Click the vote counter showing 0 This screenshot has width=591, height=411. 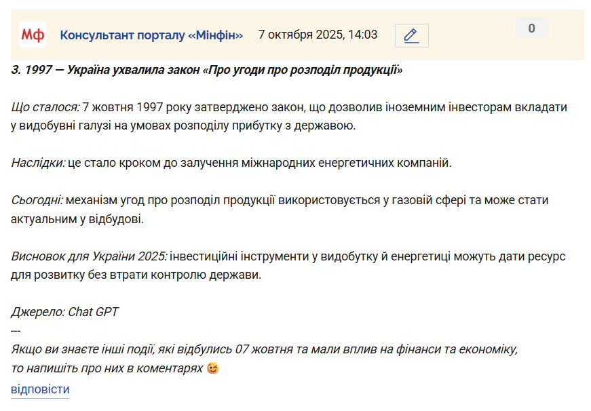[531, 28]
